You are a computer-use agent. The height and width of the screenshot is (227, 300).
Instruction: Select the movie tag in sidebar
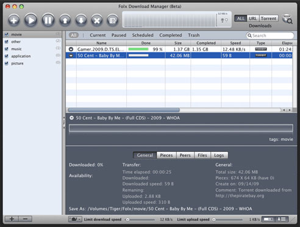point(32,34)
